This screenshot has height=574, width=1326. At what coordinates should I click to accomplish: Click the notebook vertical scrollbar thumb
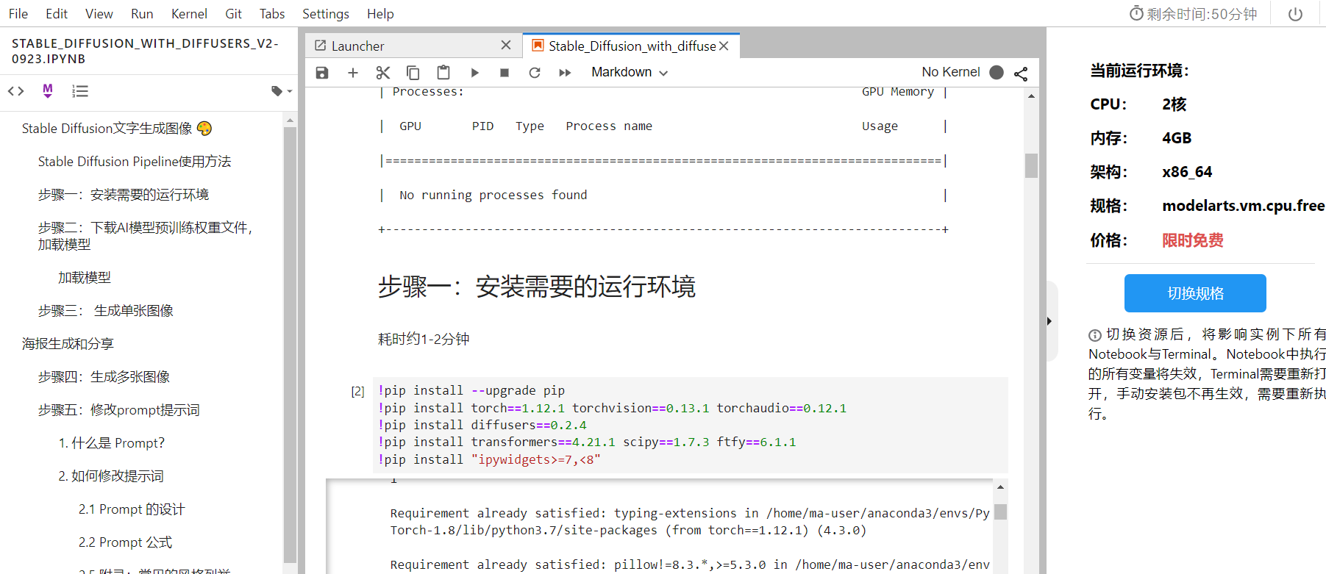tap(1031, 165)
